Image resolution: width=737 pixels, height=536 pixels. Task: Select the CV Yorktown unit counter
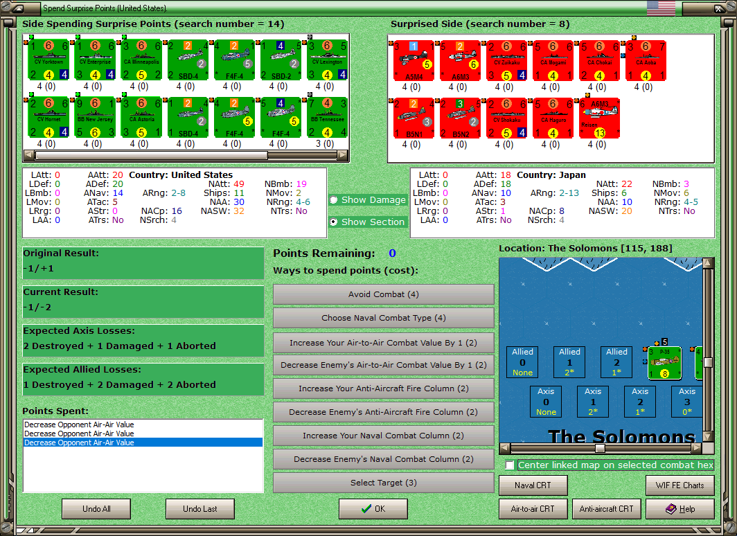pos(48,60)
